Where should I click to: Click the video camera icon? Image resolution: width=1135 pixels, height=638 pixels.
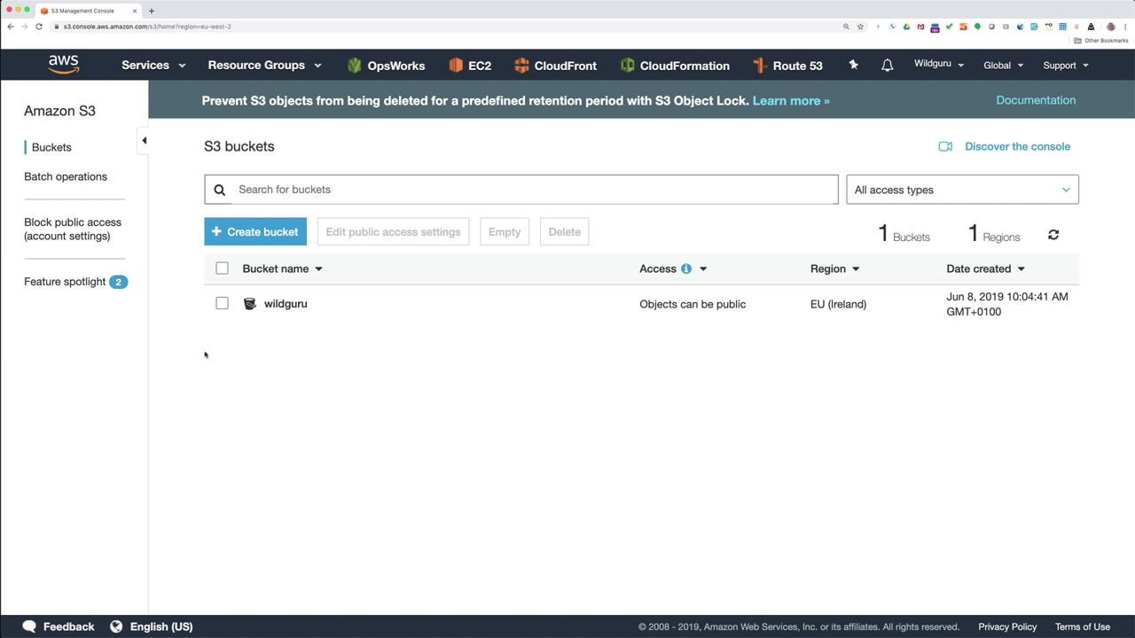pyautogui.click(x=945, y=146)
